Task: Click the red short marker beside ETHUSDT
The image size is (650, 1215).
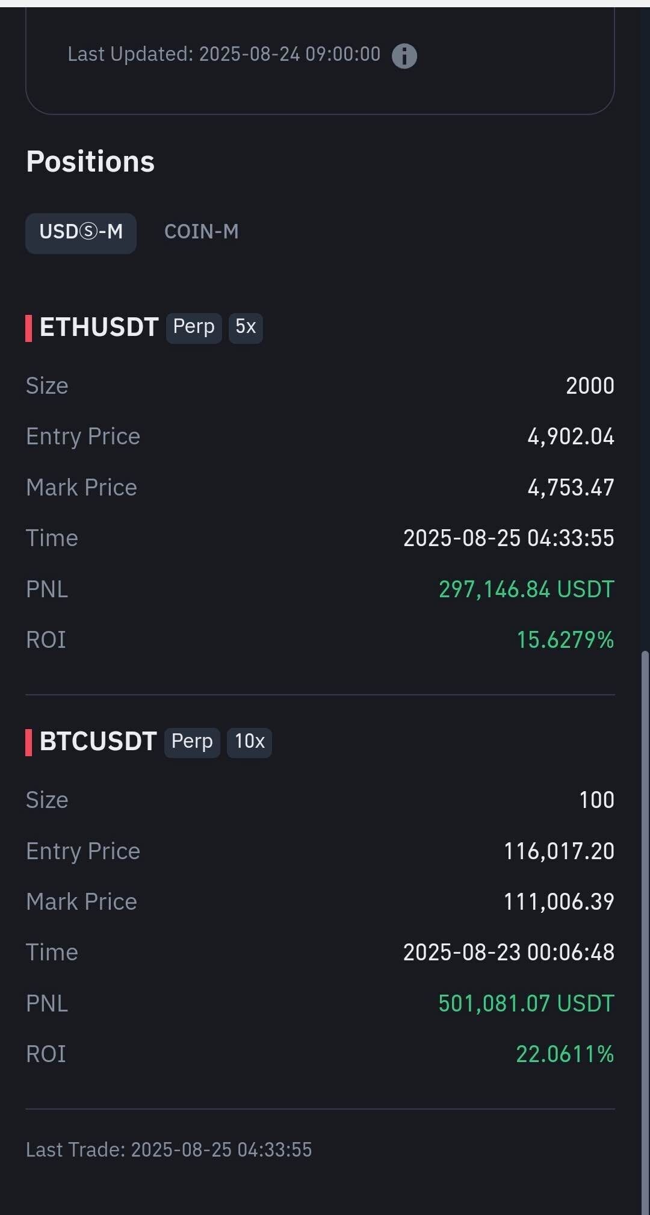Action: pyautogui.click(x=28, y=328)
